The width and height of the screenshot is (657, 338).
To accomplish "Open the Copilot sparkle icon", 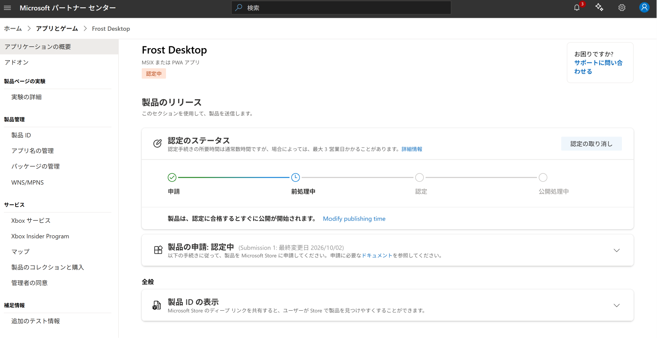I will 599,7.
